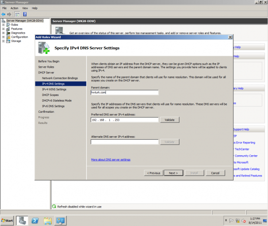The image size is (268, 226).
Task: Click the Forward arrow toolbar icon
Action: (9, 14)
